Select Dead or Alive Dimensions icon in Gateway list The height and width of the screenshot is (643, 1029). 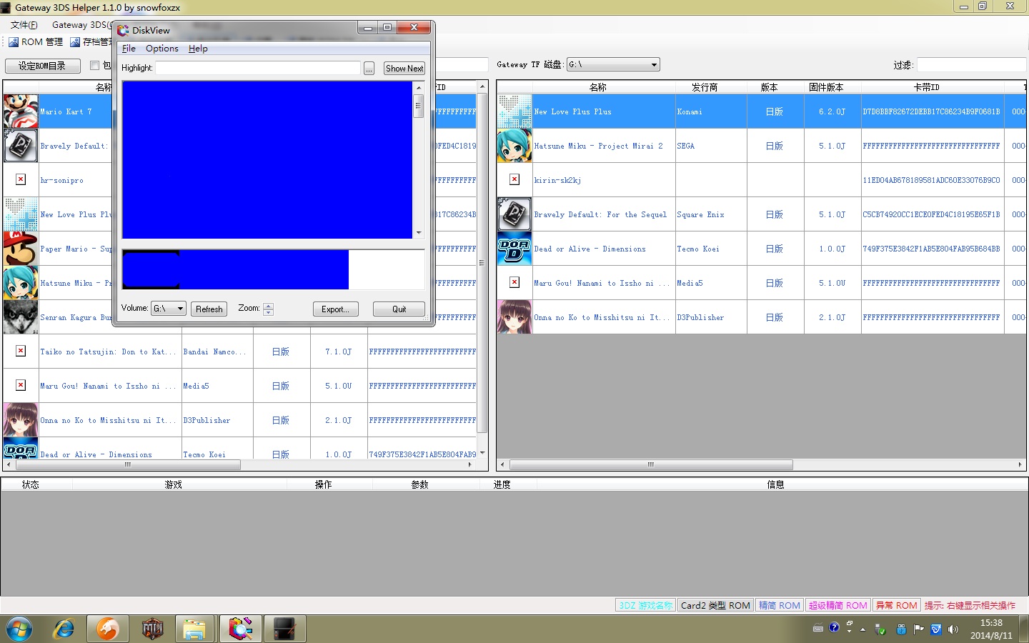514,249
